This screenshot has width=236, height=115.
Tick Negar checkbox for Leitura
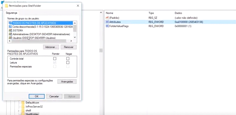68,62
